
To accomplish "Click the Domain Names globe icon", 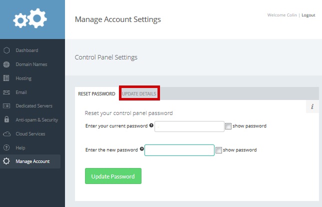I will [6, 64].
